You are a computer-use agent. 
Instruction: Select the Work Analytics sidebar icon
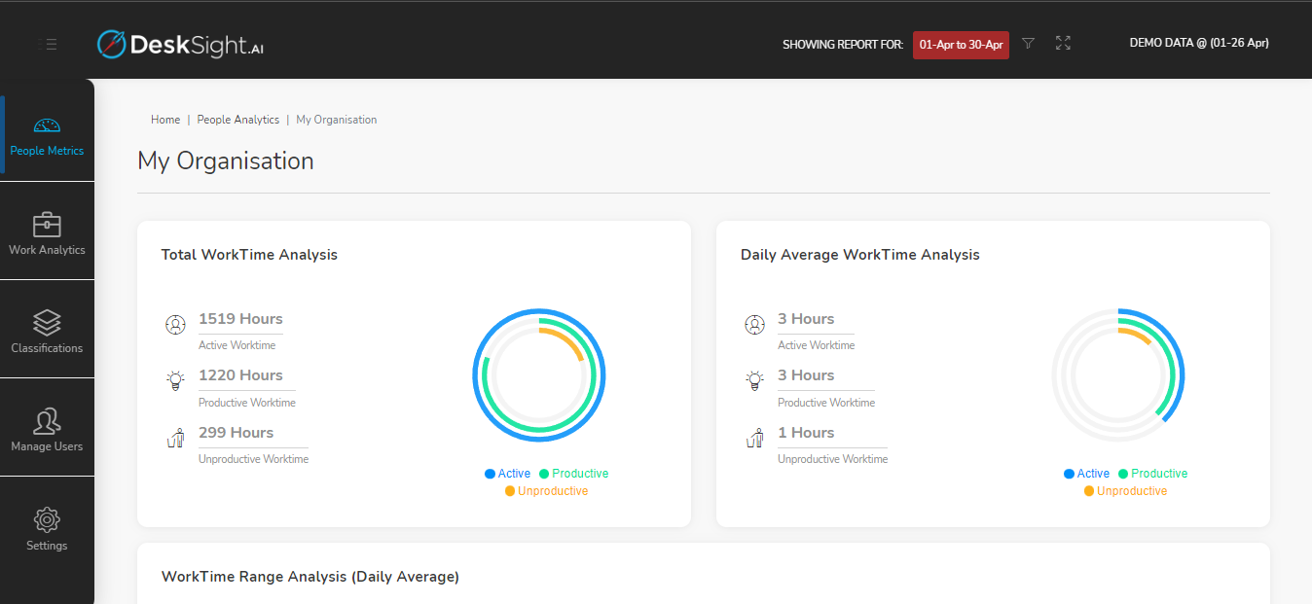[x=47, y=233]
